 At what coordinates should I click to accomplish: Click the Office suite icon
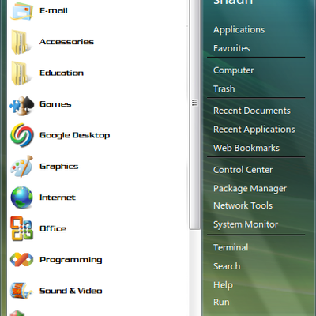22,228
